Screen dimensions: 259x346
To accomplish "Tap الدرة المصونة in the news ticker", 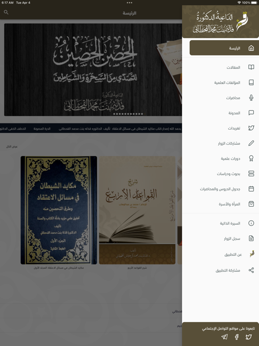I will pos(42,129).
